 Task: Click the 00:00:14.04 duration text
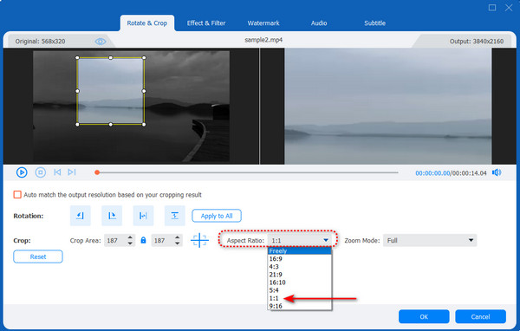point(469,173)
